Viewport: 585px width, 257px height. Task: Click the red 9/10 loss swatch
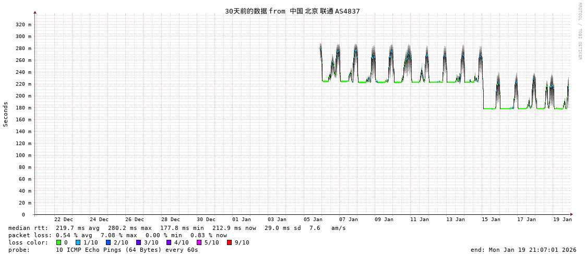coord(229,242)
